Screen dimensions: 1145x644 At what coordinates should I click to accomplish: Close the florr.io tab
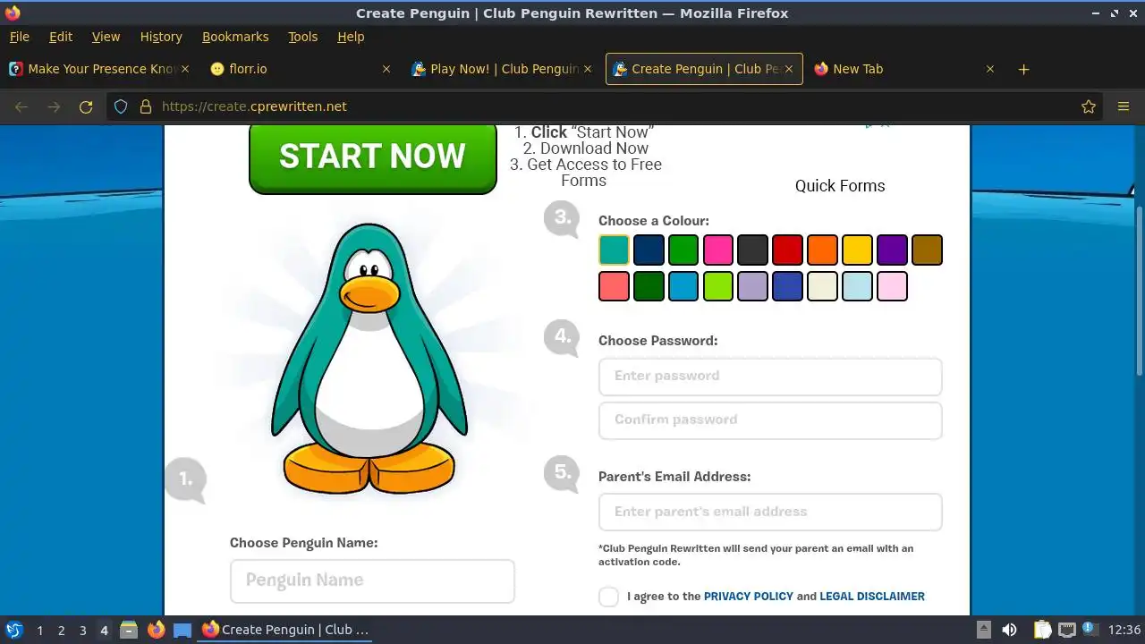[x=386, y=69]
